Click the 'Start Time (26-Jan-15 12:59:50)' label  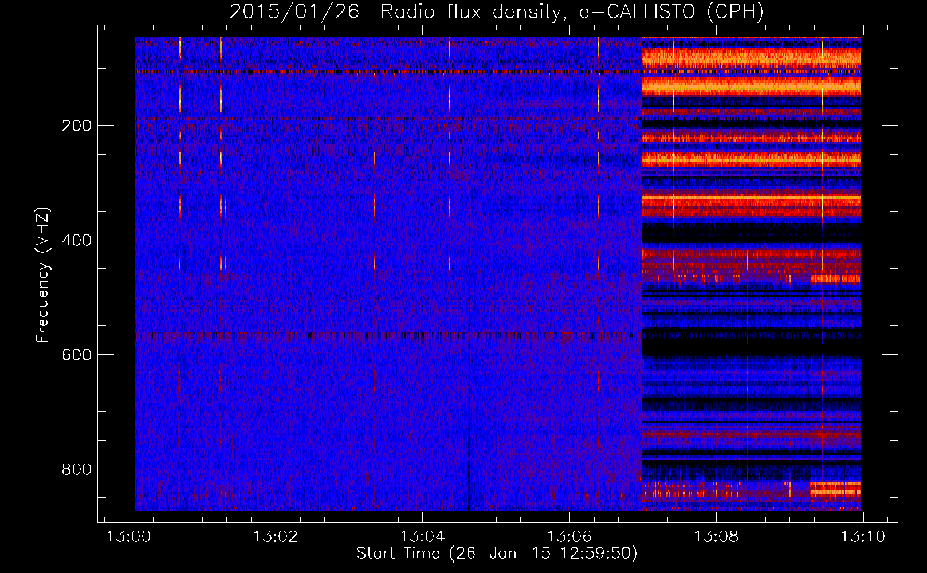tap(497, 554)
